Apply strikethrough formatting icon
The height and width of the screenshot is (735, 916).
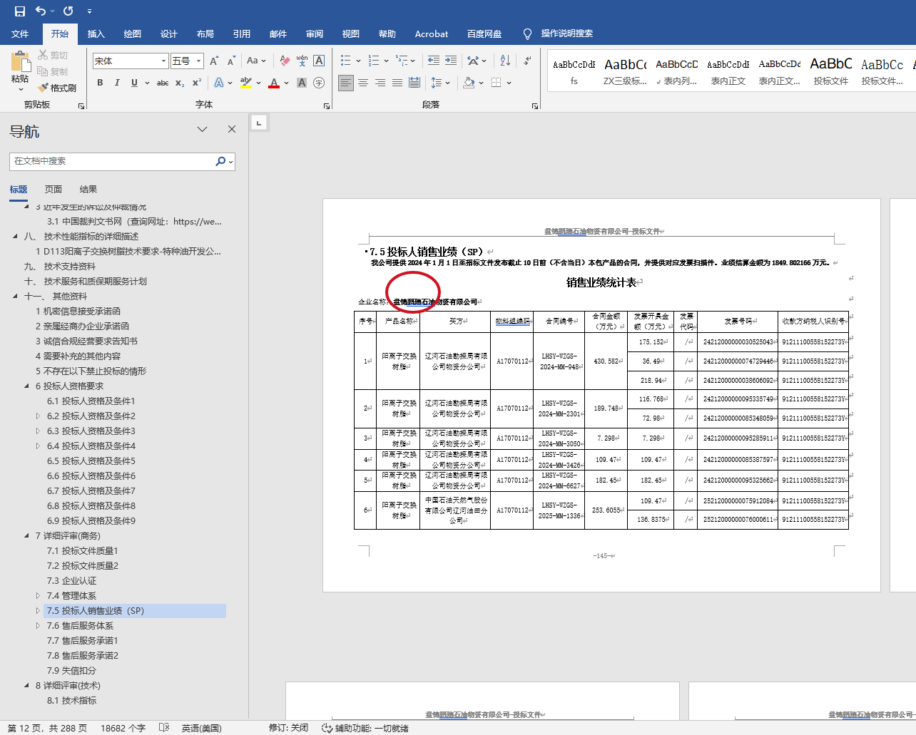click(163, 83)
